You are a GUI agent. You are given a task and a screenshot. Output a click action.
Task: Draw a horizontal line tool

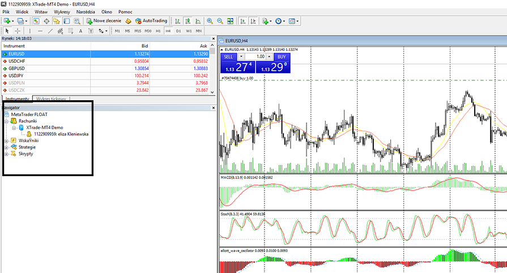[x=40, y=31]
